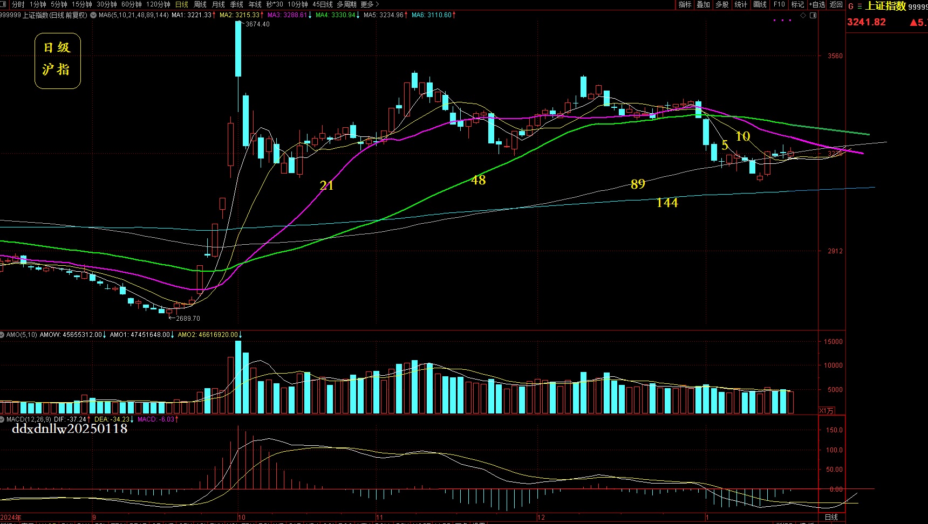Click the 3674.40 high price label
This screenshot has height=524, width=928.
pyautogui.click(x=257, y=24)
